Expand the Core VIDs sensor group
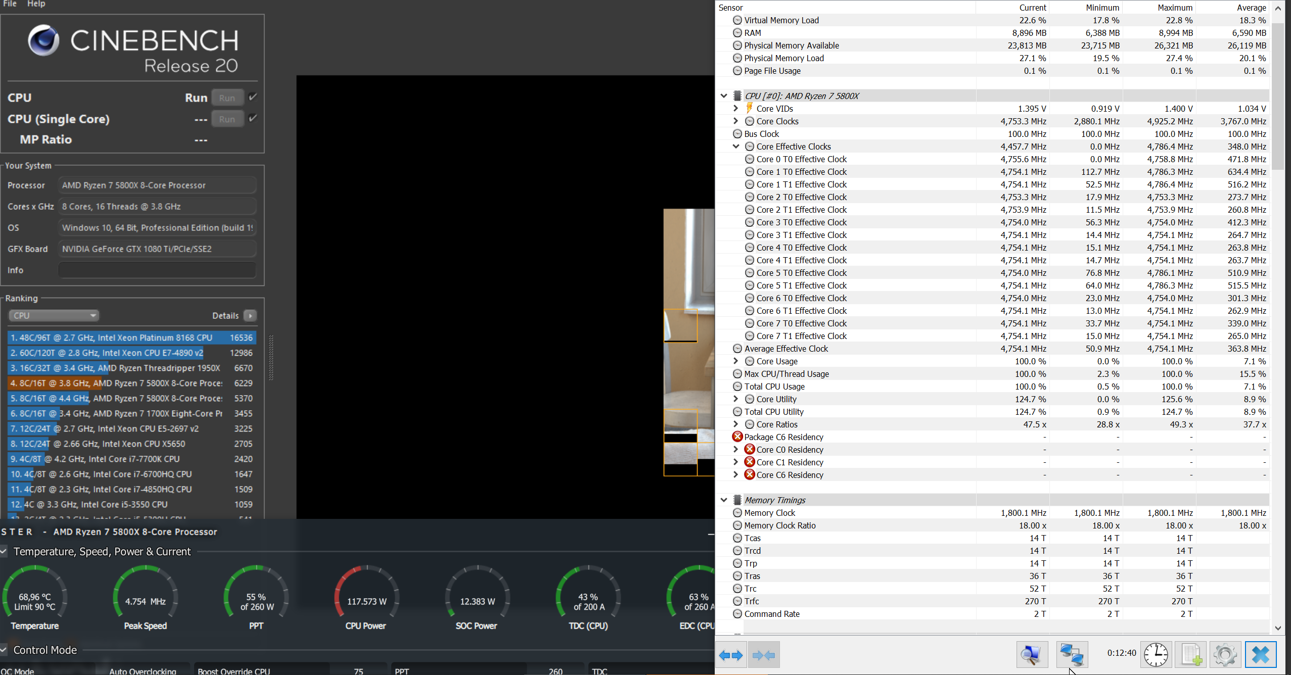Viewport: 1291px width, 675px height. pos(736,108)
